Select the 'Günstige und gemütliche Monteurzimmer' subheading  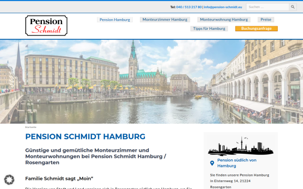pos(95,156)
